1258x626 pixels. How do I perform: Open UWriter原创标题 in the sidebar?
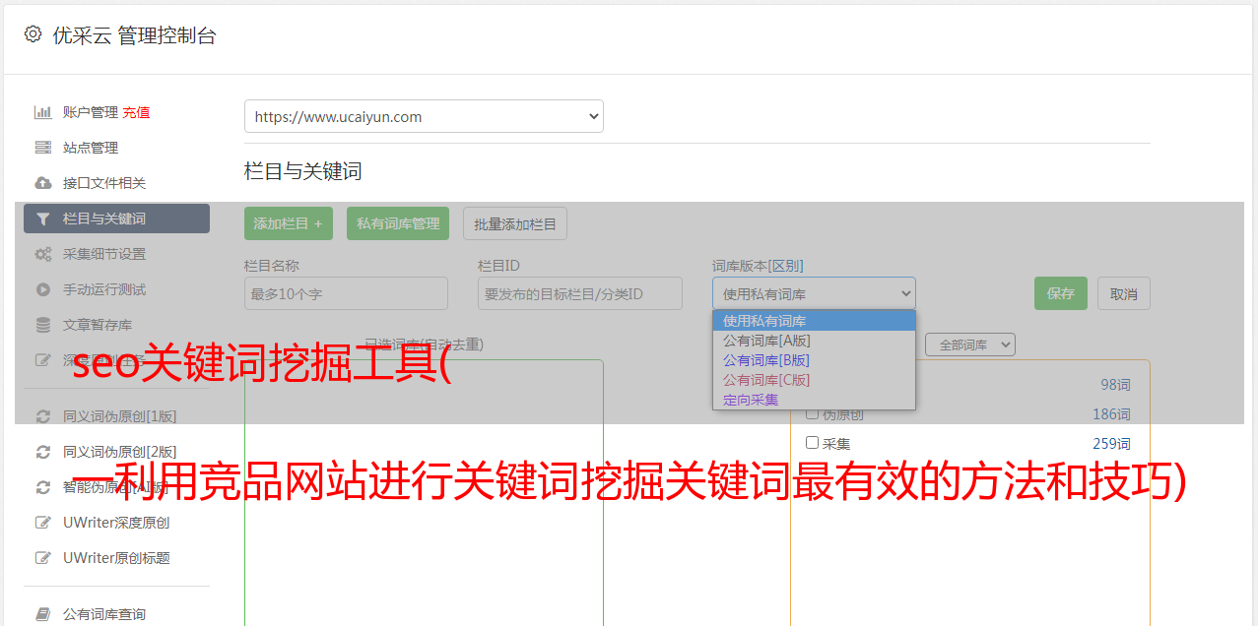[x=115, y=558]
